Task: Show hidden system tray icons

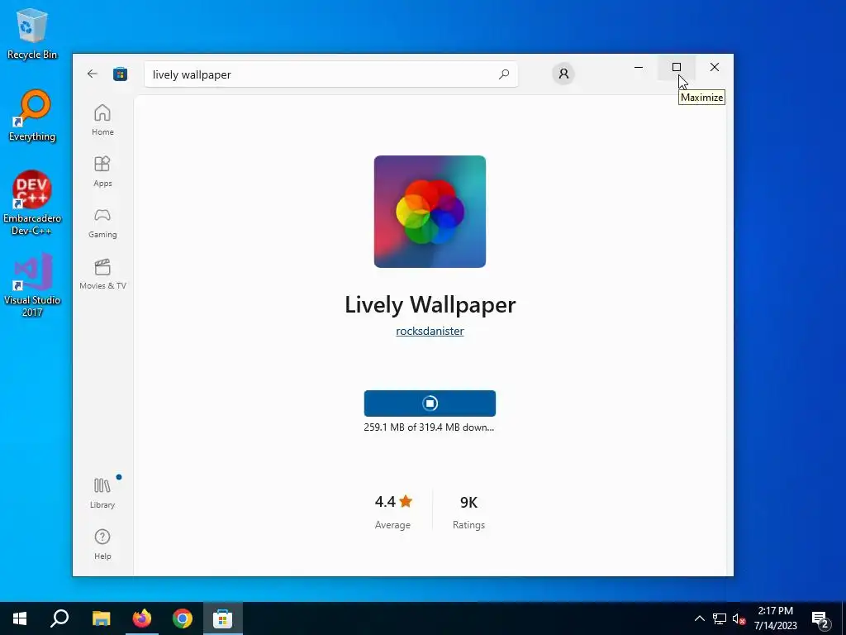Action: click(x=699, y=618)
